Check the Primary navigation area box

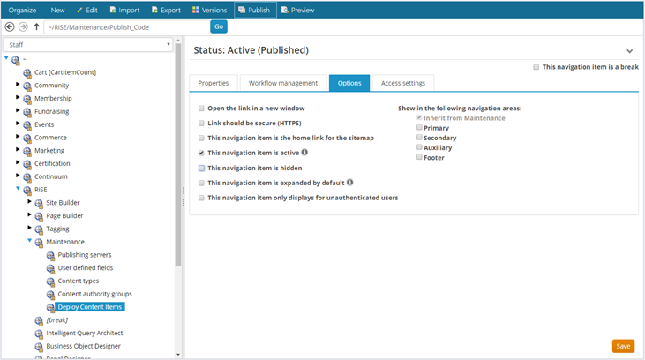tap(420, 128)
